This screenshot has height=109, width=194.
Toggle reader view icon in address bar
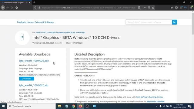[139, 8]
